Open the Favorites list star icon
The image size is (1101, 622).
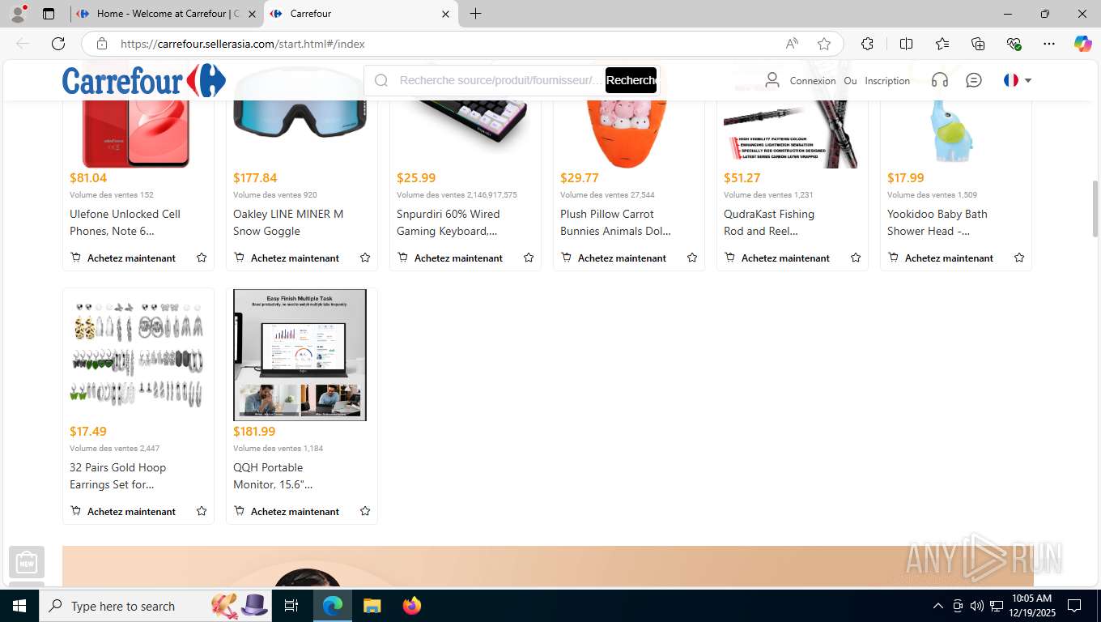click(942, 44)
